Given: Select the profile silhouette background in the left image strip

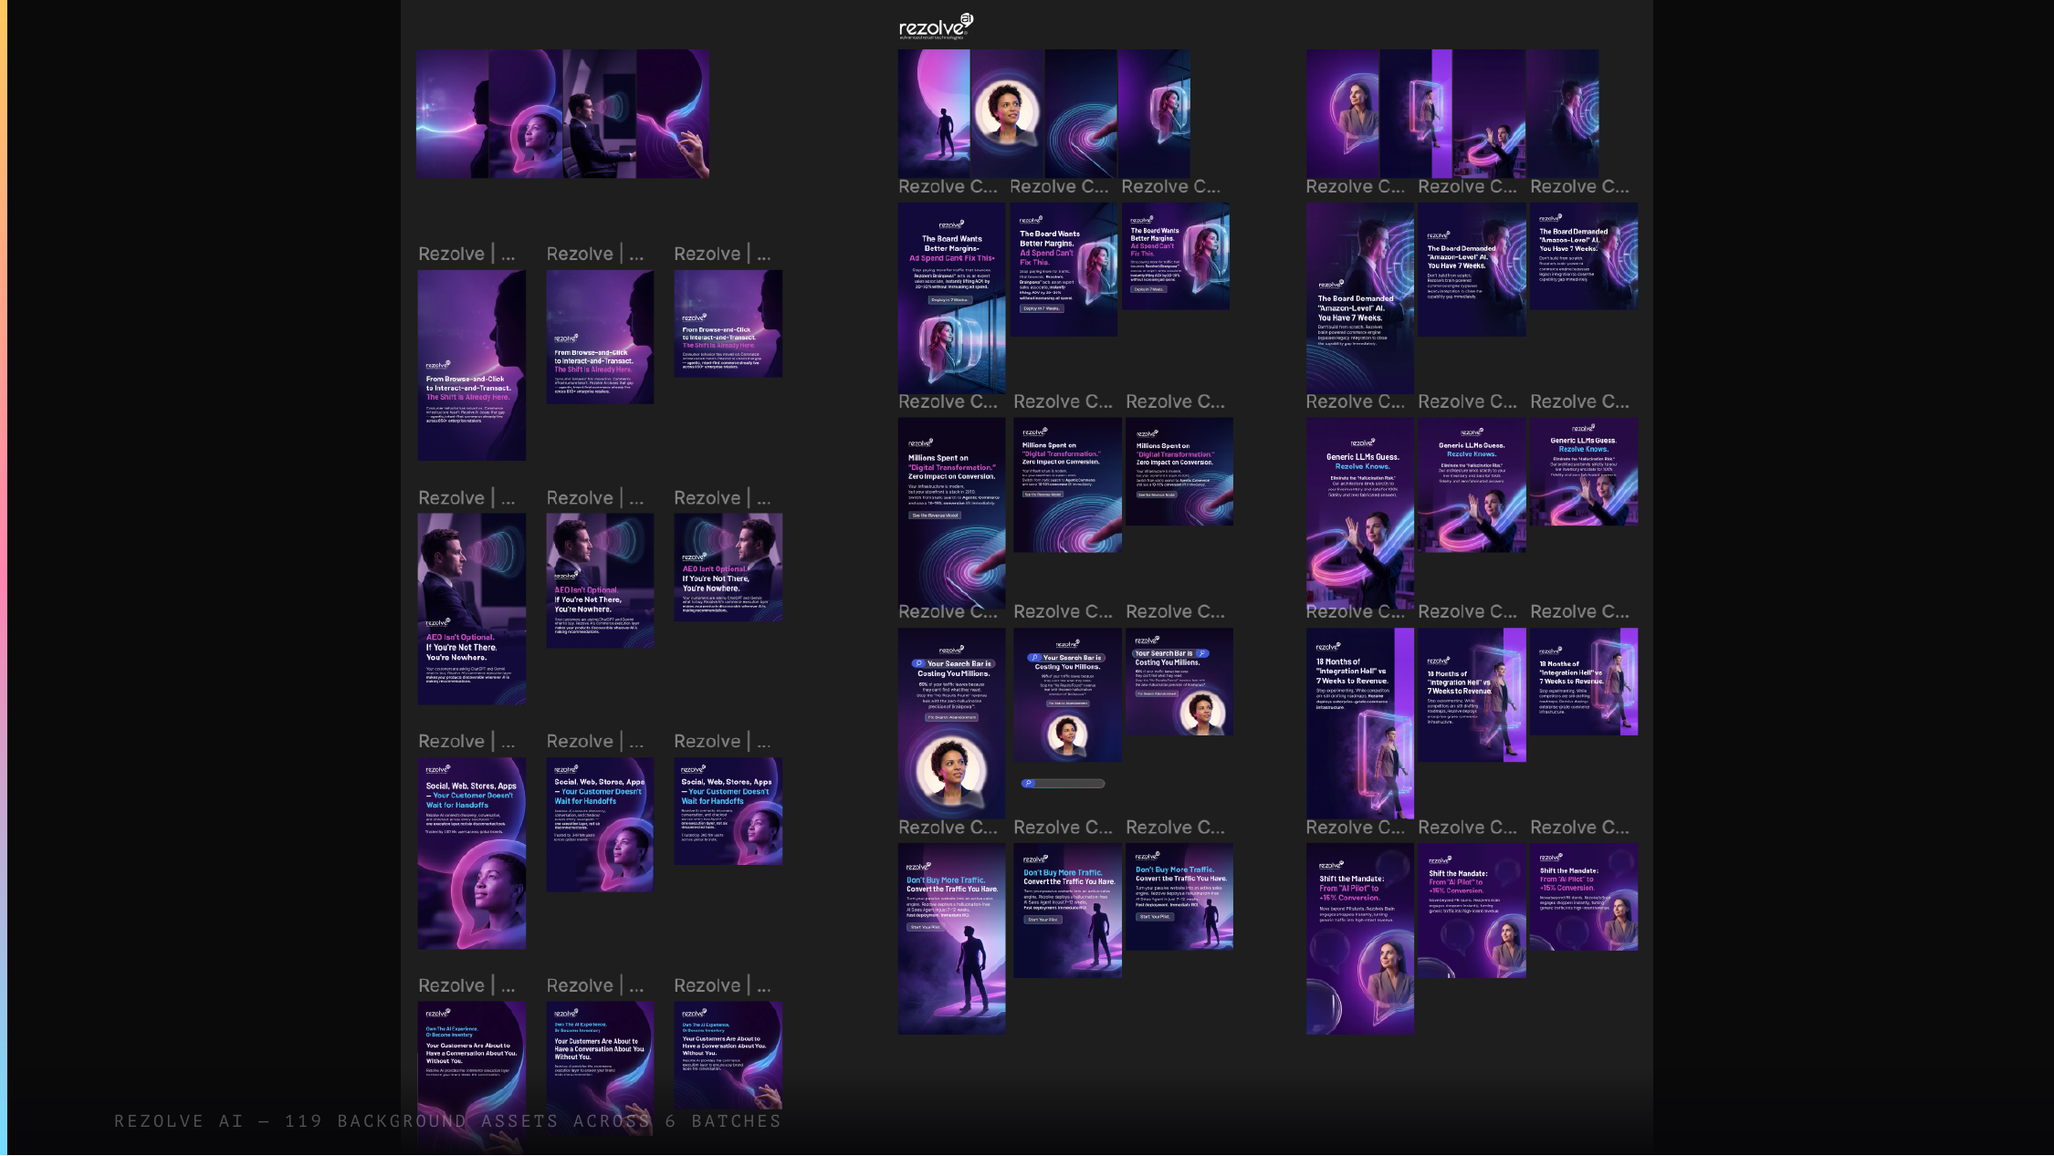Looking at the screenshot, I should (x=453, y=113).
